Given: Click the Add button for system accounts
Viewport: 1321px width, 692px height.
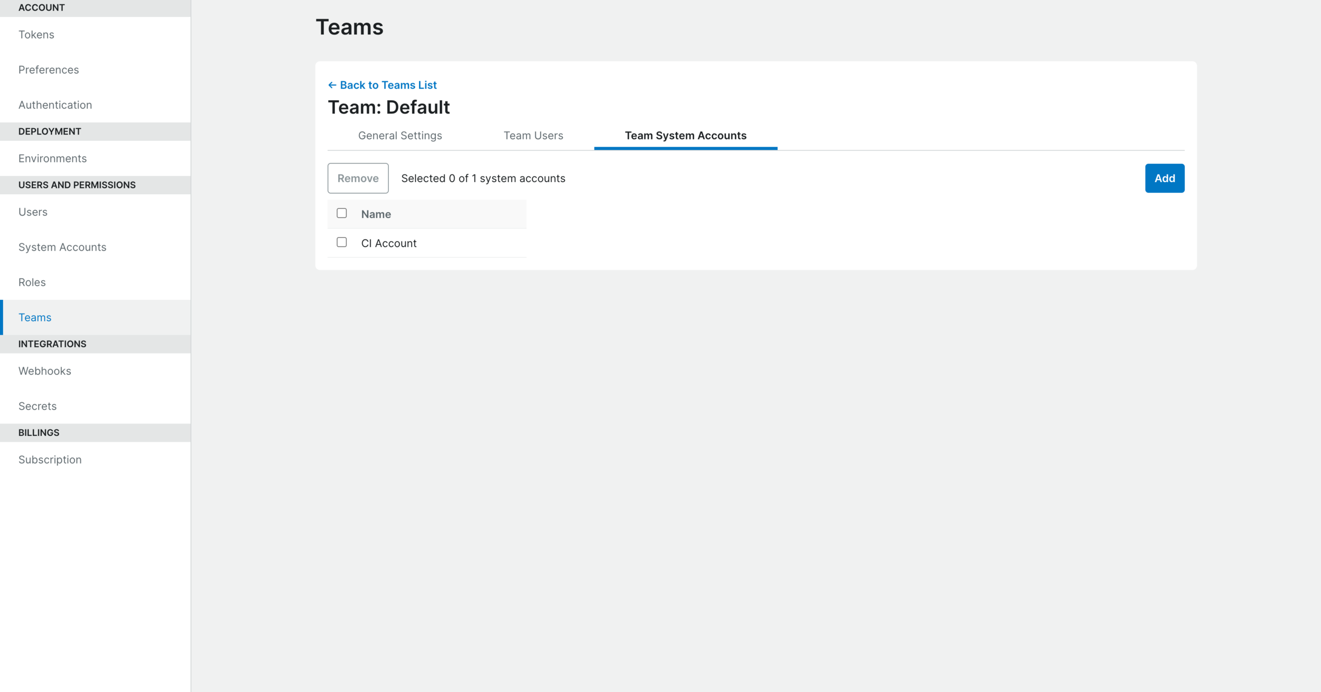Looking at the screenshot, I should click(x=1165, y=178).
